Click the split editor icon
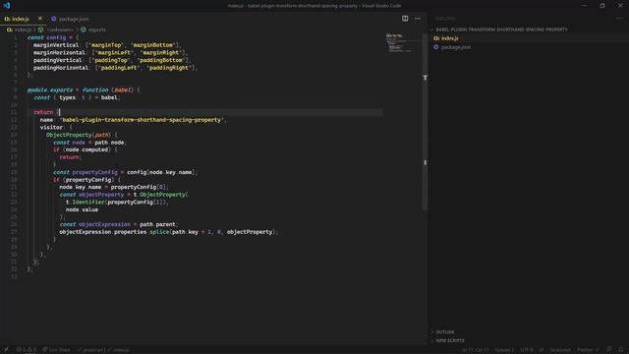629x354 pixels. (x=405, y=19)
